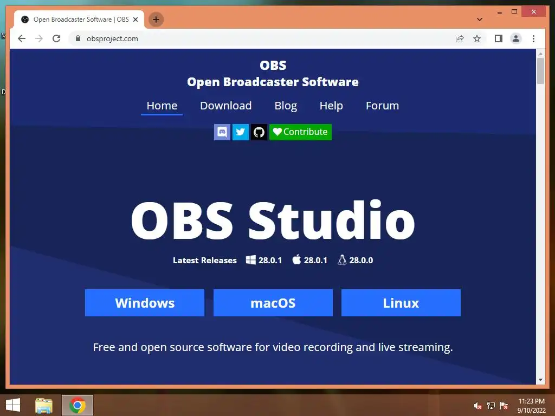Reload the page with the refresh icon
This screenshot has height=416, width=555.
pos(56,38)
